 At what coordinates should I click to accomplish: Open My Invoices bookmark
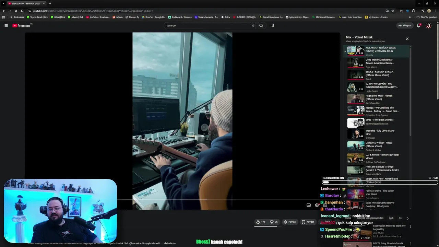[377, 17]
